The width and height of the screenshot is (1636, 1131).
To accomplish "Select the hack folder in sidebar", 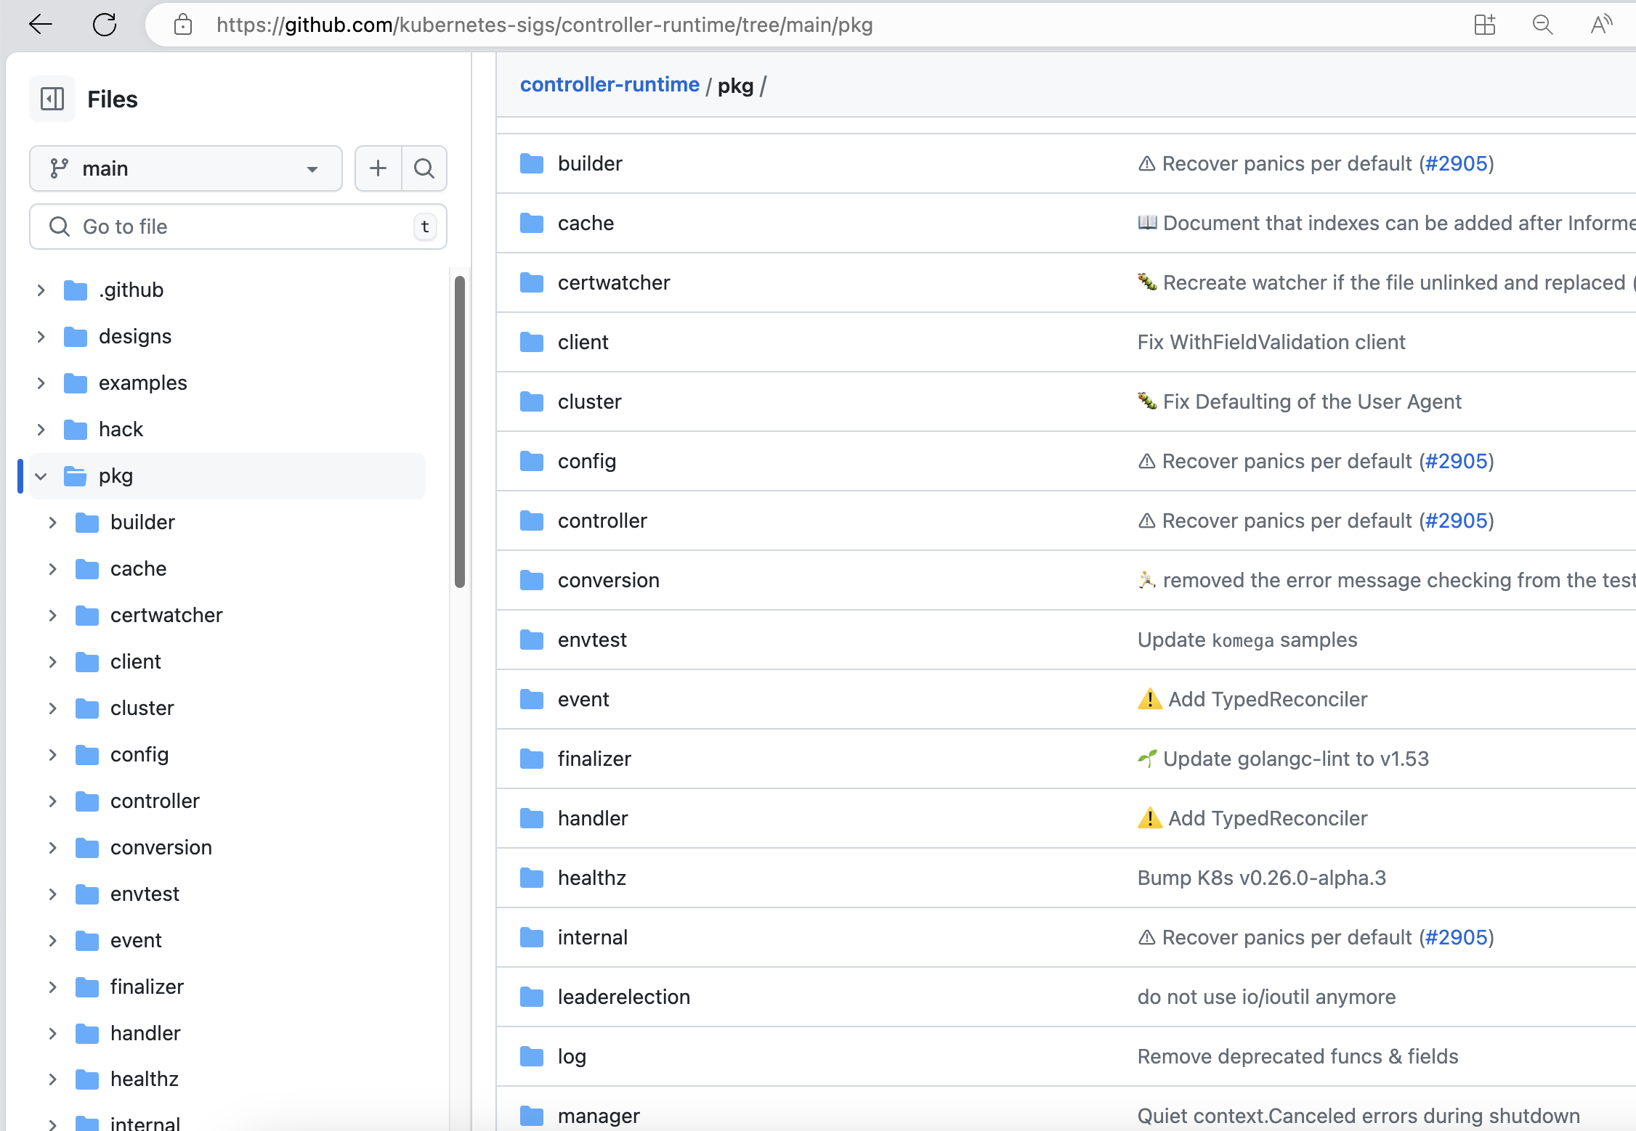I will pyautogui.click(x=121, y=430).
